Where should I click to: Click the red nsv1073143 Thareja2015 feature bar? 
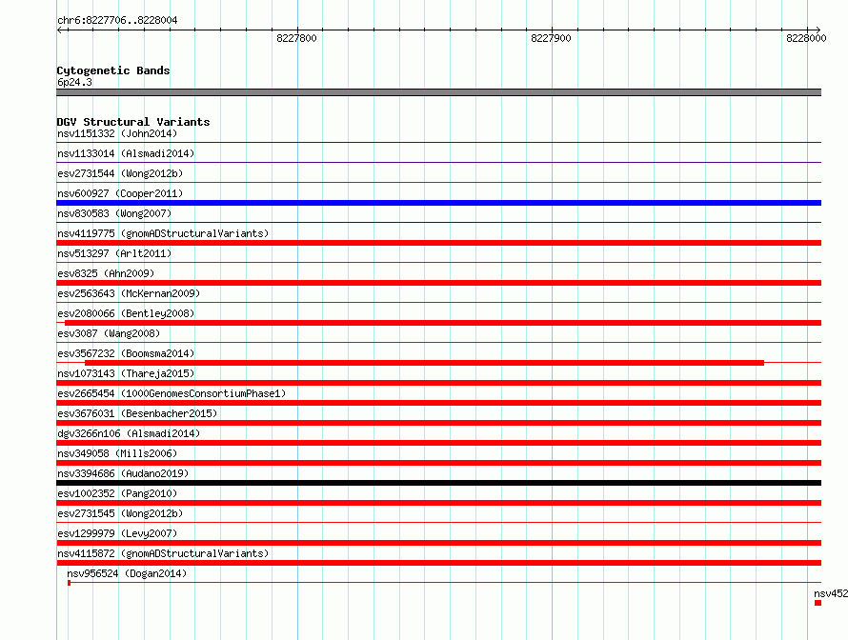pos(438,383)
